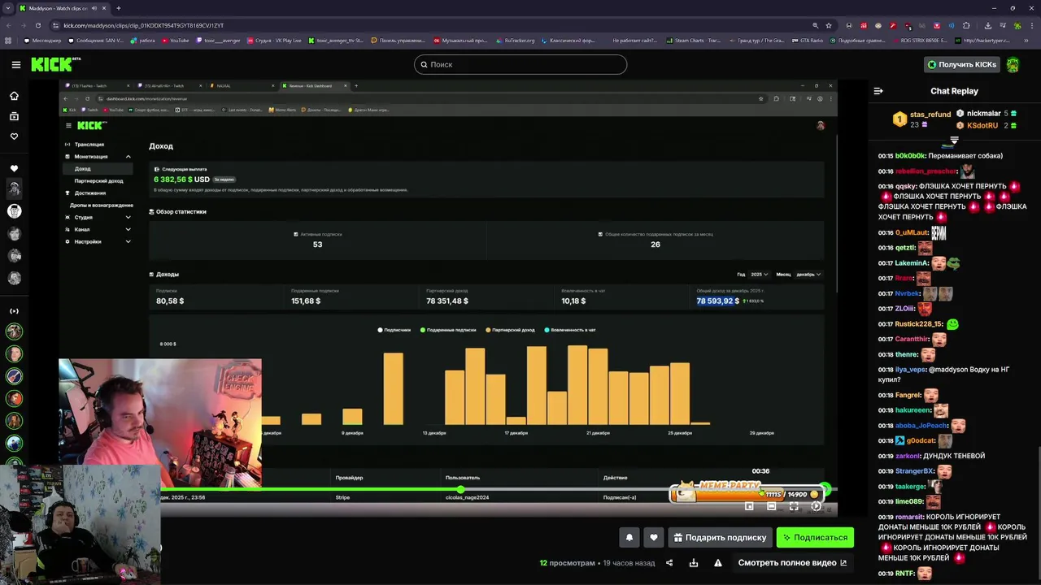The width and height of the screenshot is (1041, 585).
Task: Go back in browser history
Action: point(8,25)
